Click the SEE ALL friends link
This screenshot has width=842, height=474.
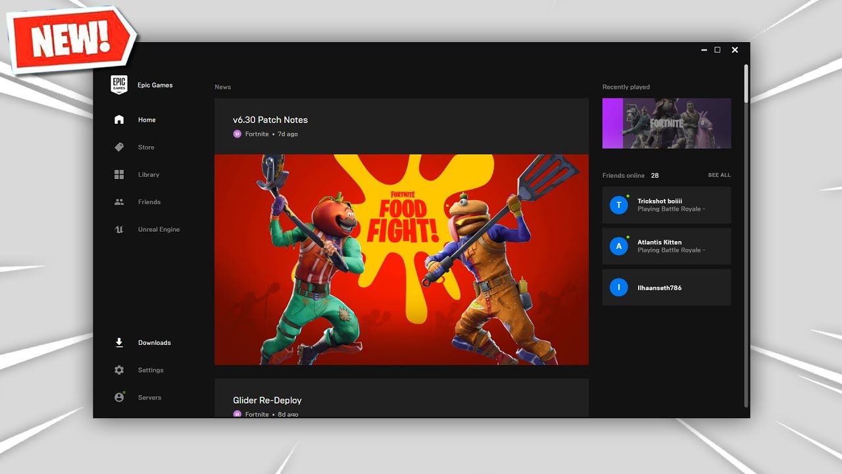coord(719,175)
